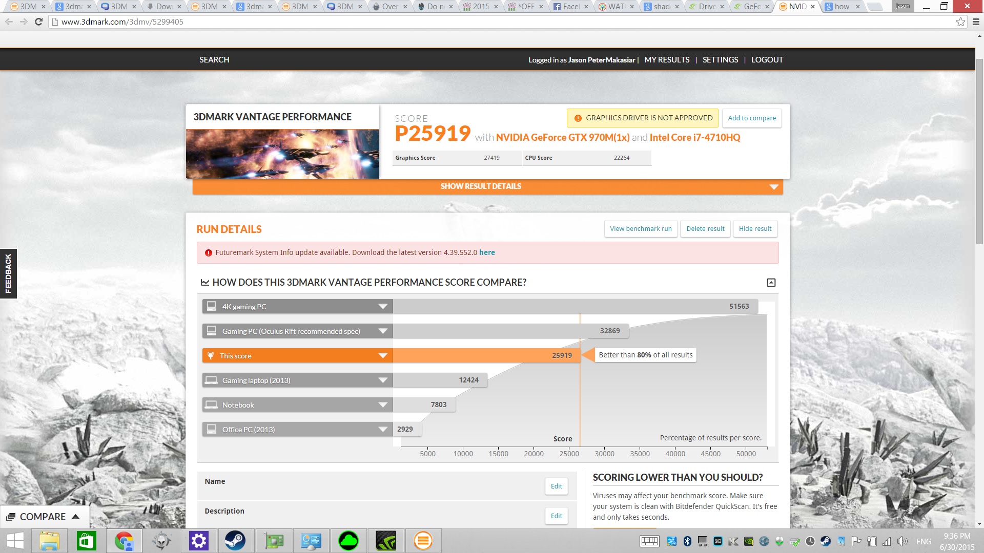Click View benchmark run button
Image resolution: width=984 pixels, height=553 pixels.
[641, 229]
